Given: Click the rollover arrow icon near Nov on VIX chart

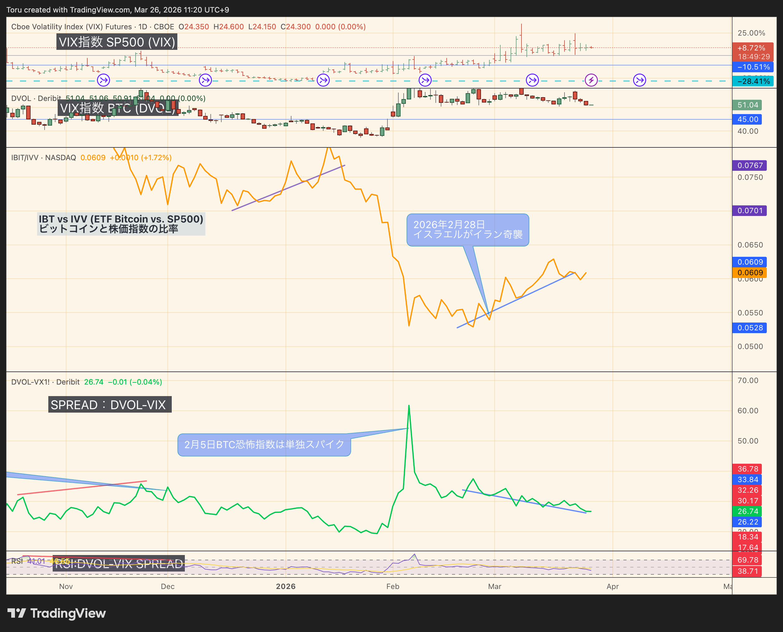Looking at the screenshot, I should pyautogui.click(x=103, y=80).
